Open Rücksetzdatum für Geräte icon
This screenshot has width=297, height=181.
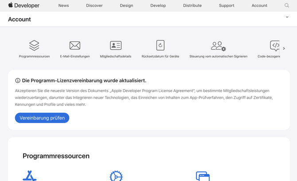tap(160, 45)
